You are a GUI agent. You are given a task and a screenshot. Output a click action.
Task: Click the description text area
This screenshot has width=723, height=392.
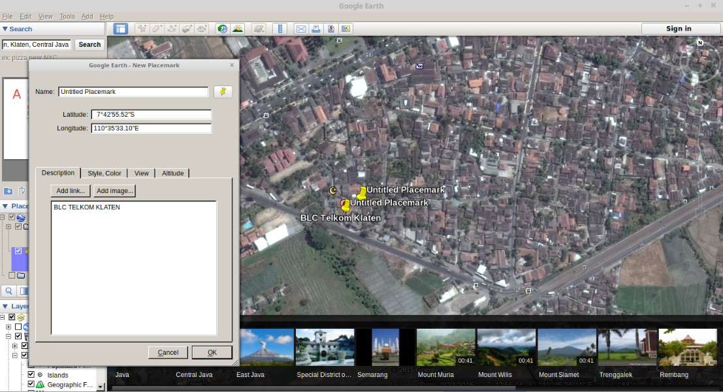(x=133, y=267)
